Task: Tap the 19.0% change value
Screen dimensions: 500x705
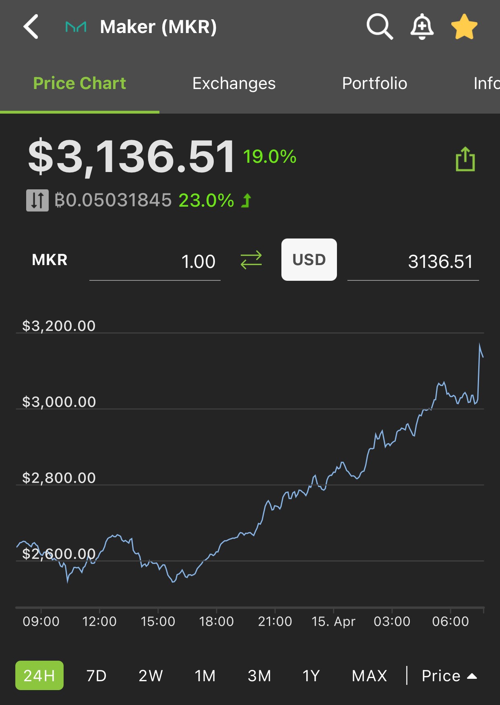Action: tap(270, 156)
